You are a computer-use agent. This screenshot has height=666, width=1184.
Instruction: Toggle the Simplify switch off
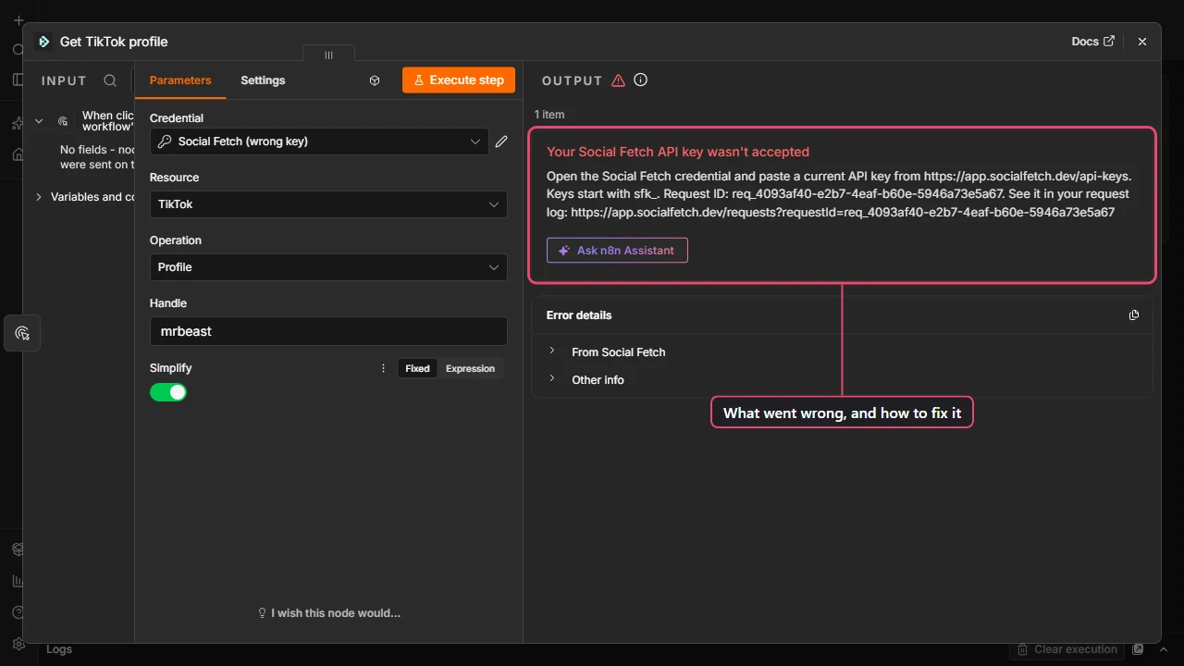tap(168, 392)
